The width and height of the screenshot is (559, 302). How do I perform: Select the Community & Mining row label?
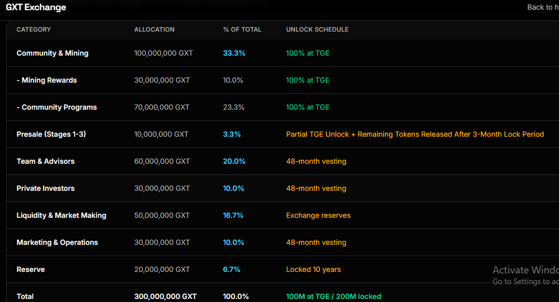(53, 53)
